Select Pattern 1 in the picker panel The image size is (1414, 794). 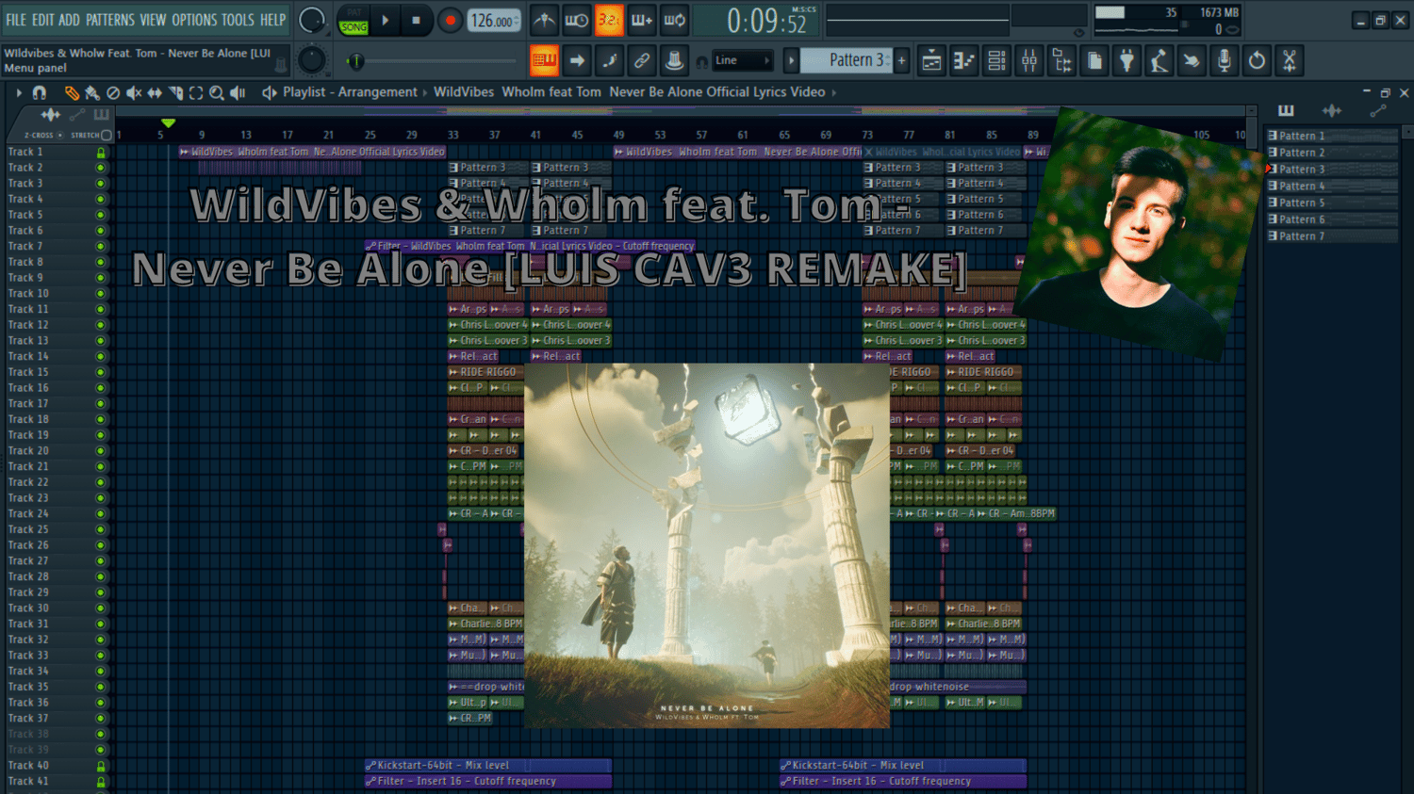[1331, 136]
